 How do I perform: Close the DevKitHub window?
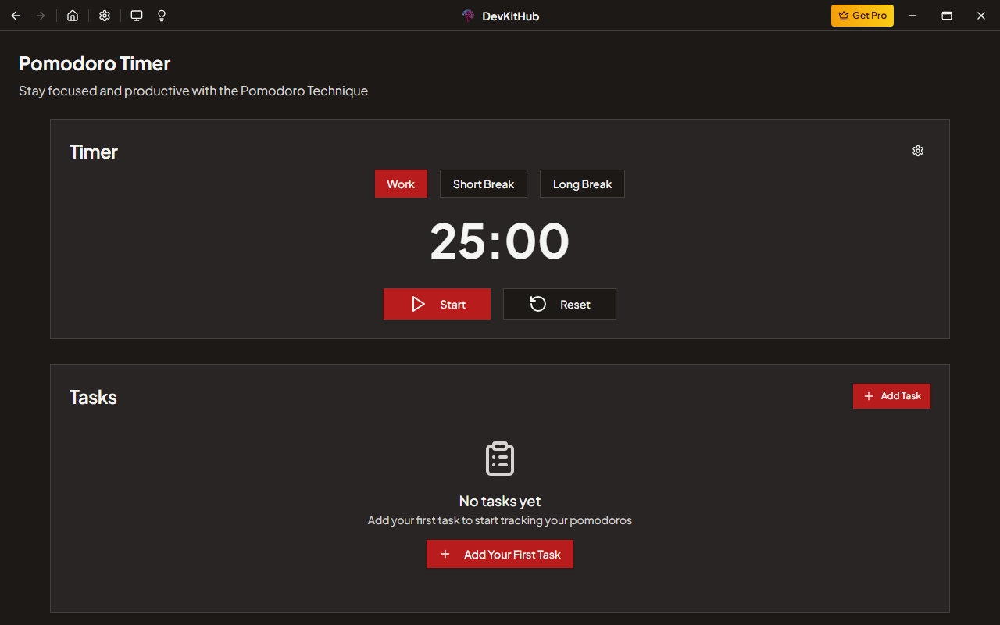[981, 16]
